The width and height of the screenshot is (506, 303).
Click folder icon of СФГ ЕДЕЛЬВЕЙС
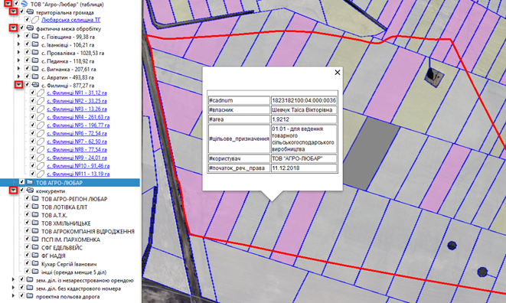coord(35,247)
